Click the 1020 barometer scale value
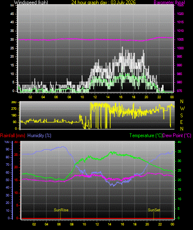The height and width of the screenshot is (230, 193). click(180, 14)
